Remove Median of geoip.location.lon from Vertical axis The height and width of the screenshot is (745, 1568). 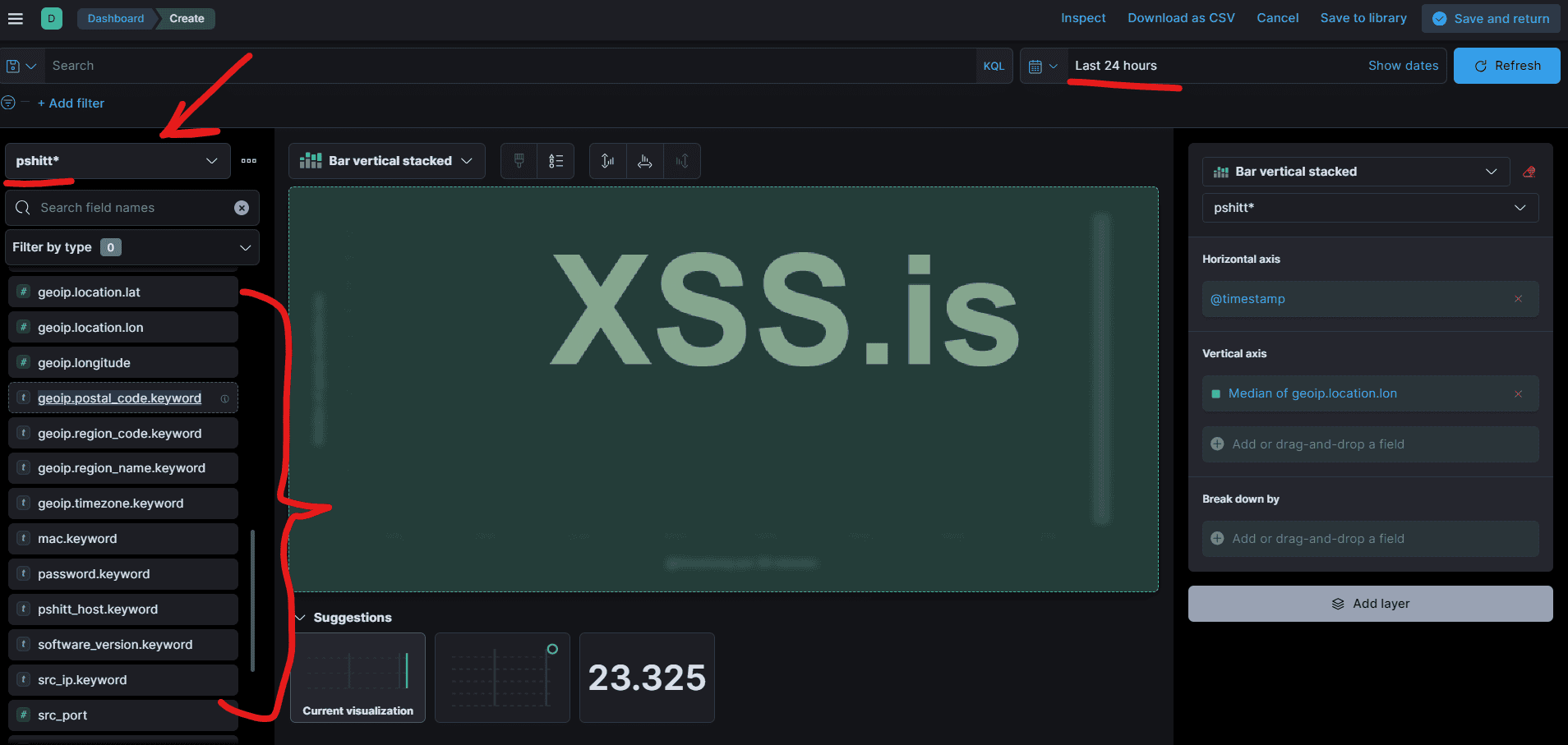1518,393
